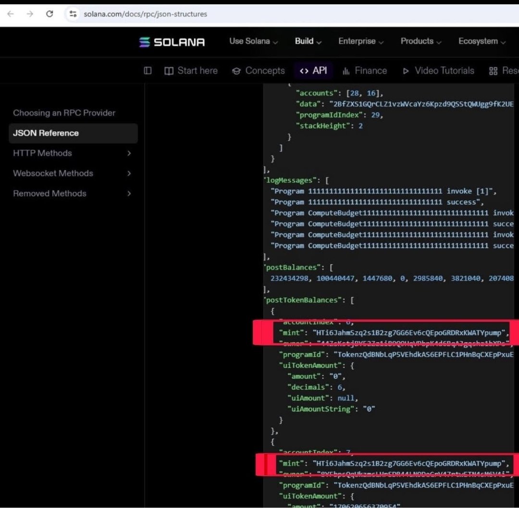Click the system program "success" log line
The height and width of the screenshot is (508, 519).
pyautogui.click(x=377, y=202)
